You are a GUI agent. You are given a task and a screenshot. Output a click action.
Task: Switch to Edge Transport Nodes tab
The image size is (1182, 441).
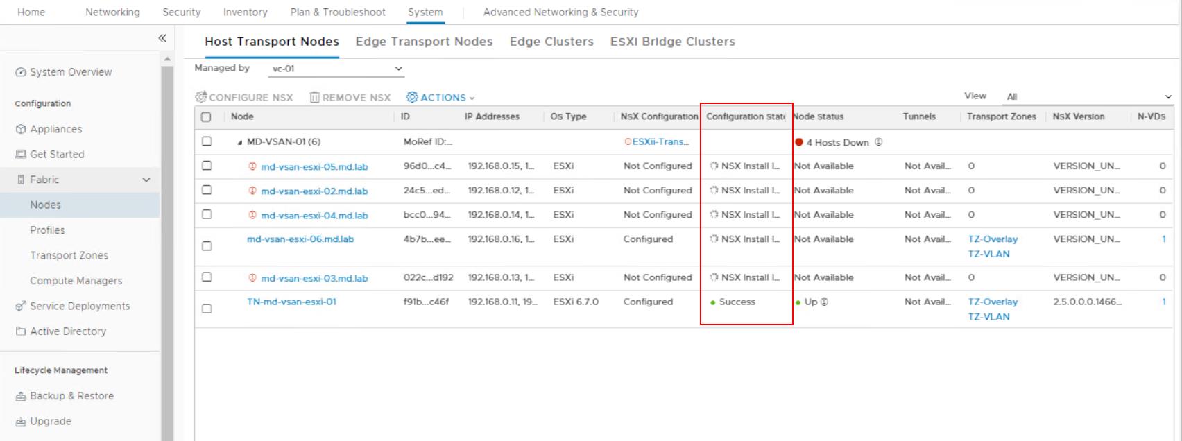pos(424,42)
